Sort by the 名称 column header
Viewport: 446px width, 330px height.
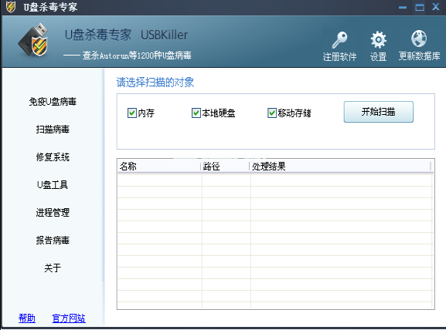(x=158, y=167)
